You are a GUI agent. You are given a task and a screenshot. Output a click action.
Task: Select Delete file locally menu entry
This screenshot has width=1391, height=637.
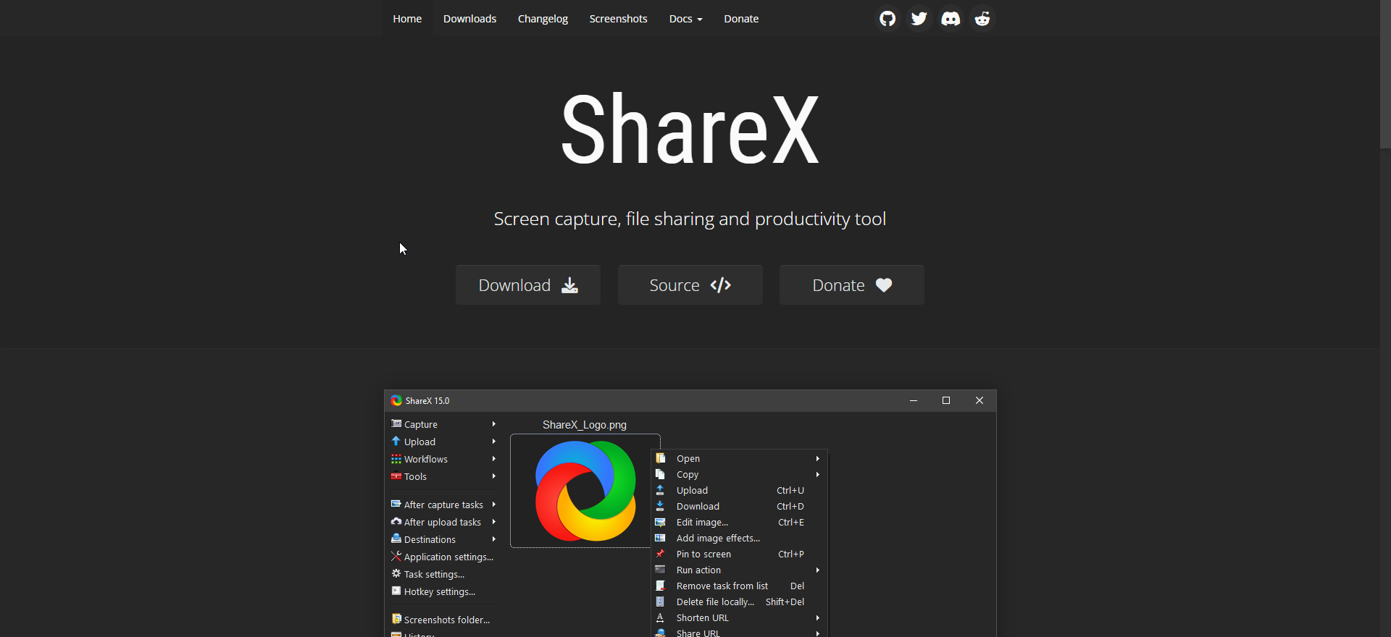pos(740,602)
